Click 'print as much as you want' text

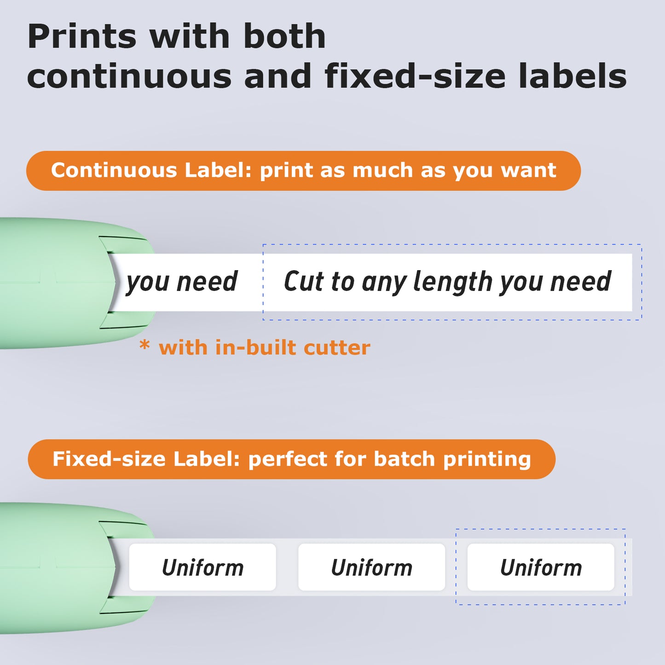[x=408, y=171]
